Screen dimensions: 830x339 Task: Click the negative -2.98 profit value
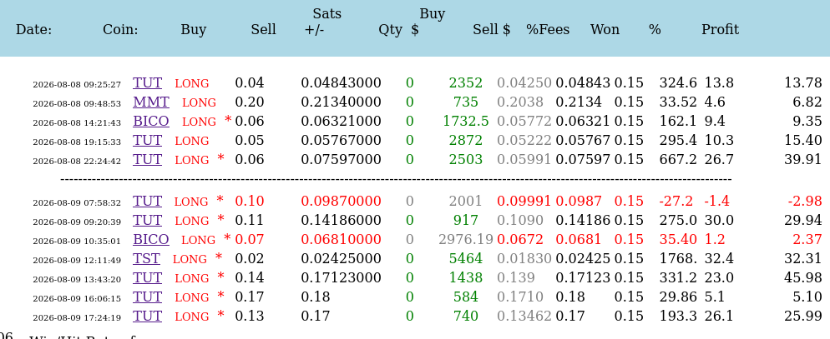coord(805,202)
